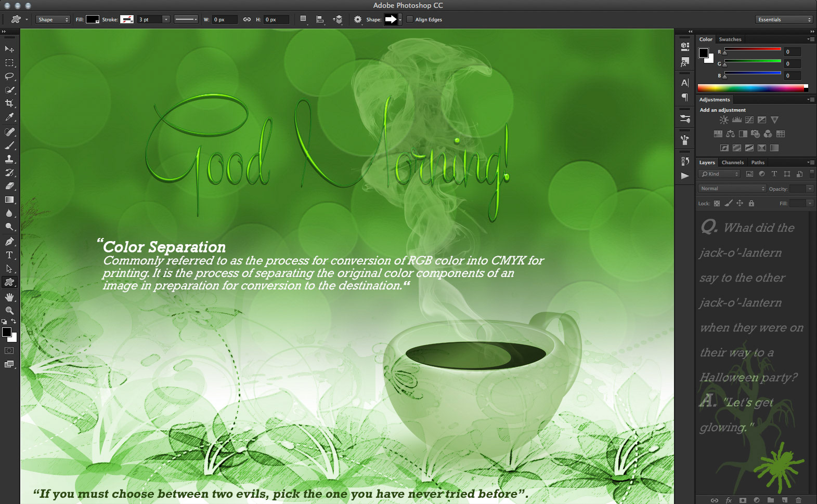Select the Brush tool
The height and width of the screenshot is (504, 817).
click(9, 145)
